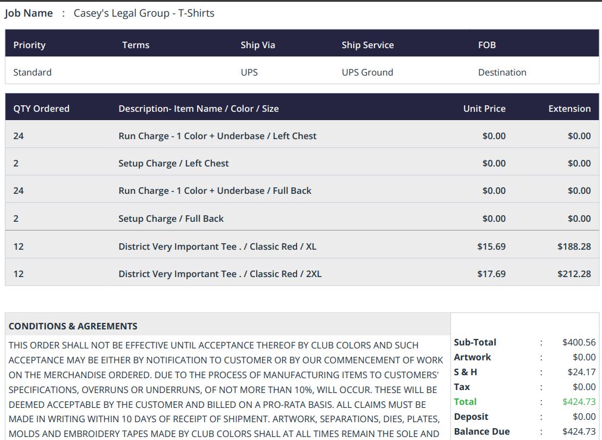Click the Classic Red / XL tee description
This screenshot has width=602, height=440.
[x=217, y=246]
